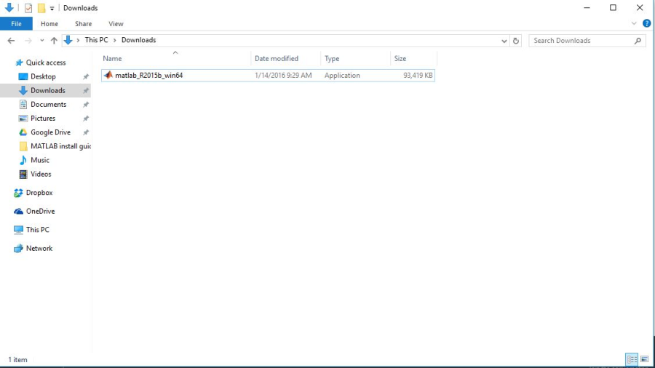Open the View ribbon tab
Viewport: 655px width, 368px height.
tap(116, 24)
